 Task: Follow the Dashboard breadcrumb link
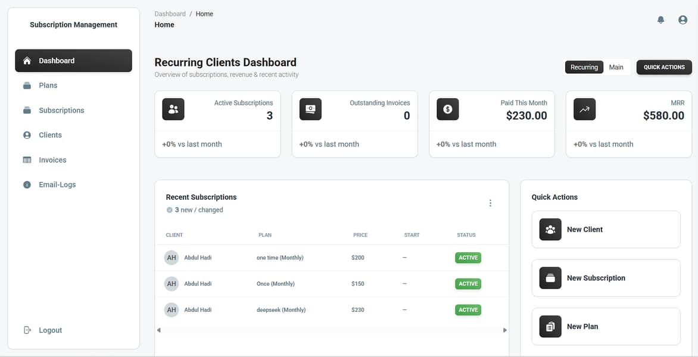pyautogui.click(x=170, y=13)
